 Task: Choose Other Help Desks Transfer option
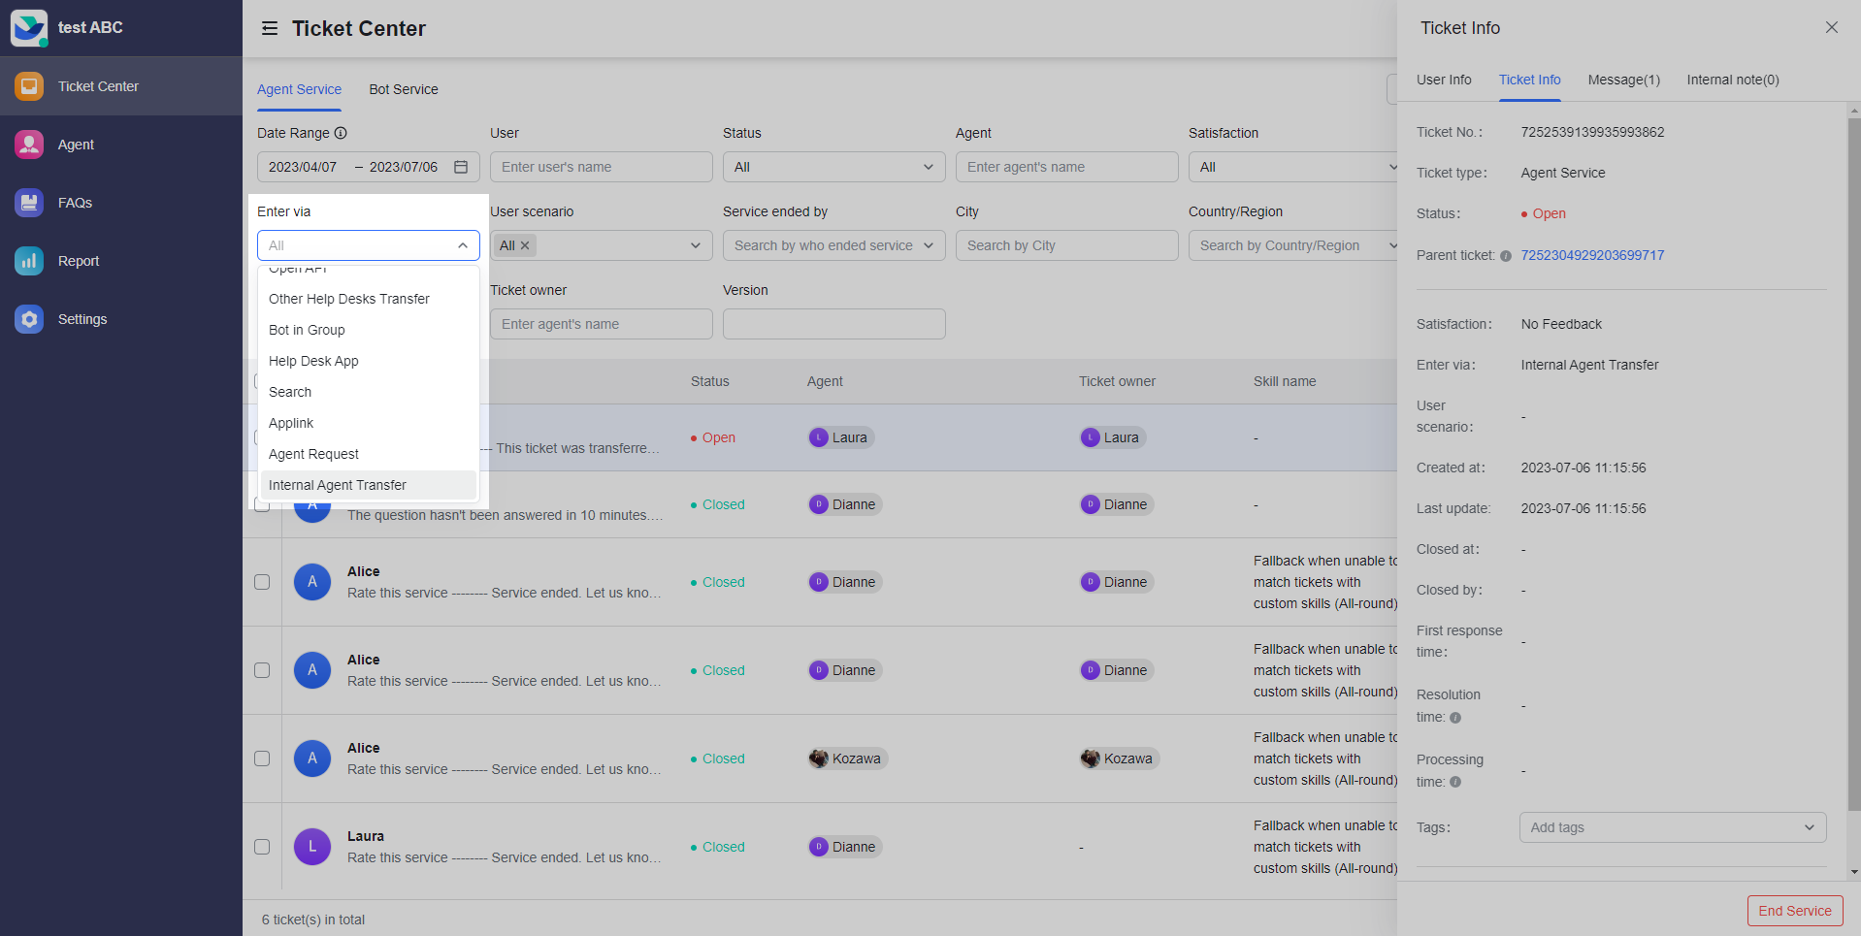[x=368, y=299]
